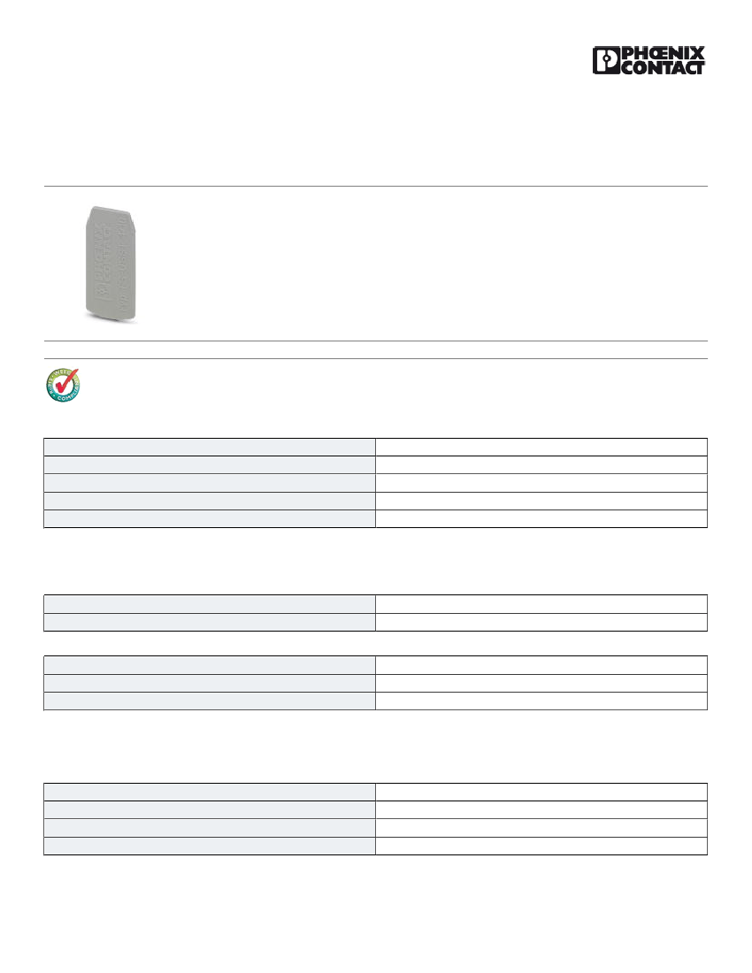The image size is (752, 973).
Task: Click last shaded label cell of five-row table
Action: coord(210,518)
